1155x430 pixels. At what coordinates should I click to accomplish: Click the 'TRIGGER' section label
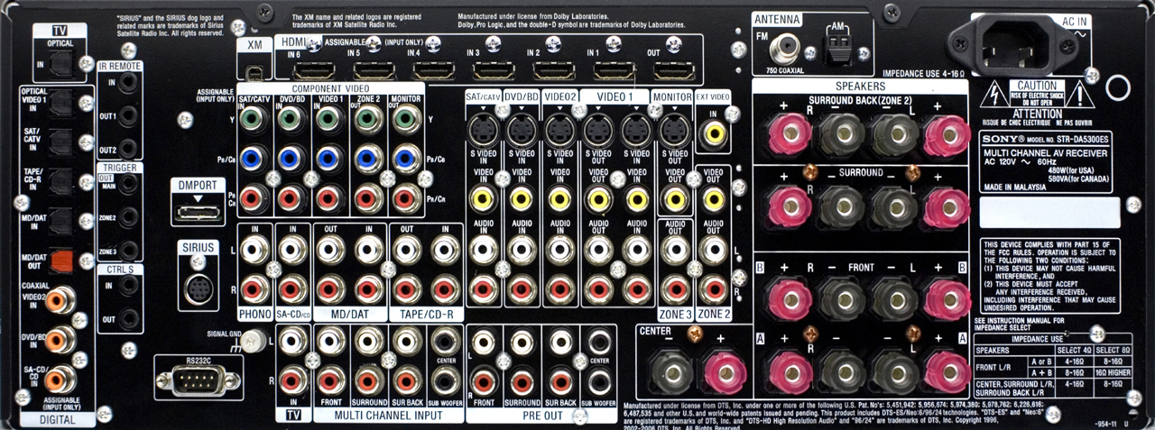click(x=121, y=167)
